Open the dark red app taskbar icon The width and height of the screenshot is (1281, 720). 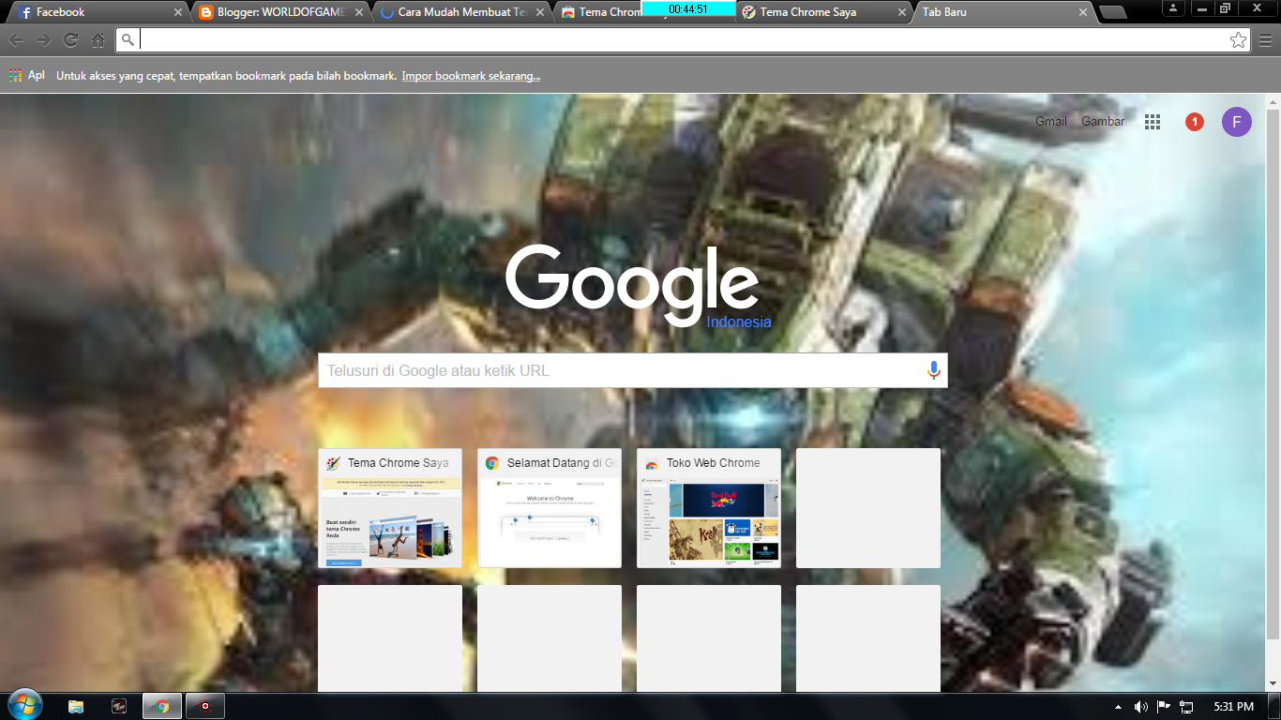pos(119,707)
